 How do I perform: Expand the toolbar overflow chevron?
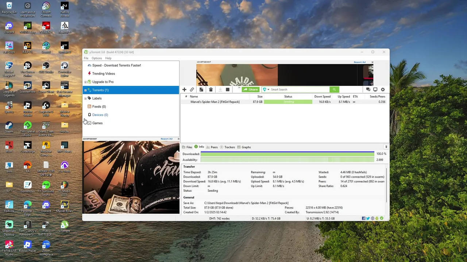(x=239, y=88)
